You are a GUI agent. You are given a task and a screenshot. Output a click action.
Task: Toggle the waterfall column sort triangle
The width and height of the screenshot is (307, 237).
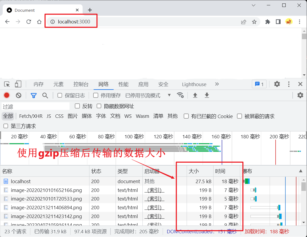301,171
